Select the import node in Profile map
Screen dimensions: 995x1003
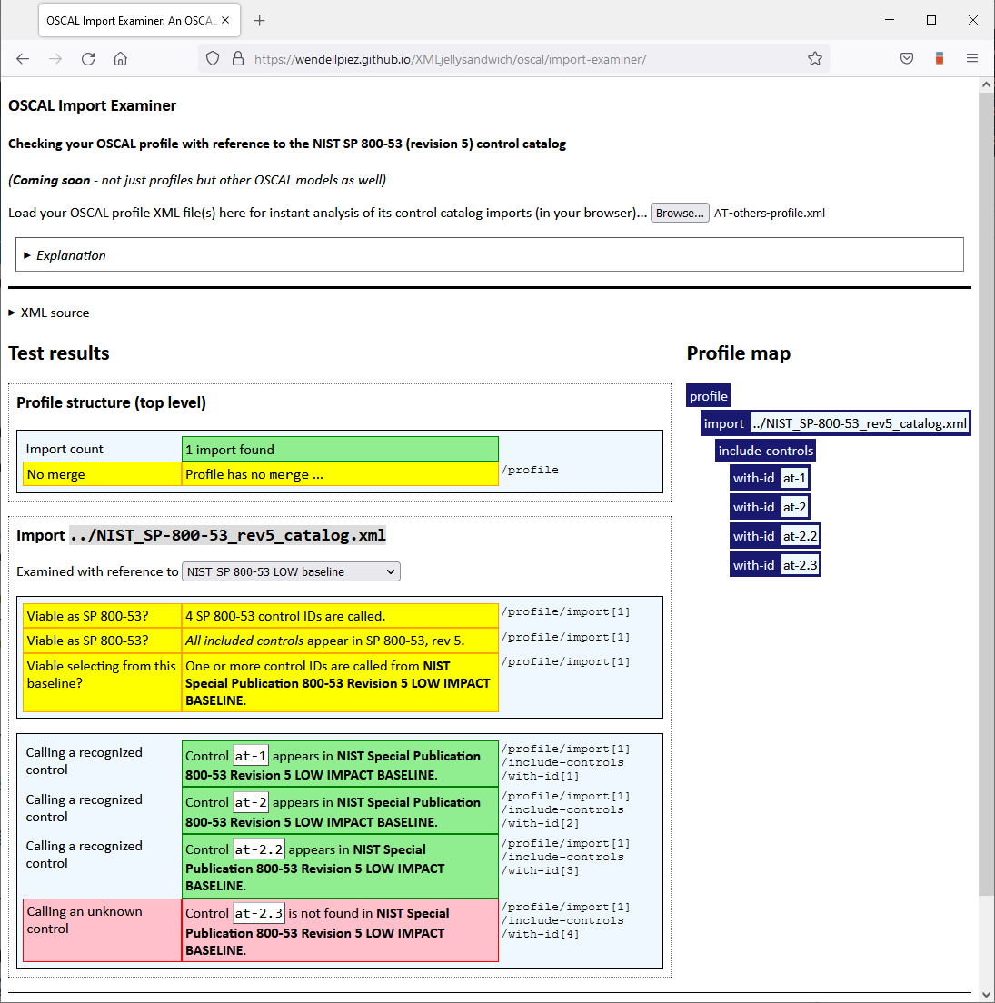click(836, 423)
